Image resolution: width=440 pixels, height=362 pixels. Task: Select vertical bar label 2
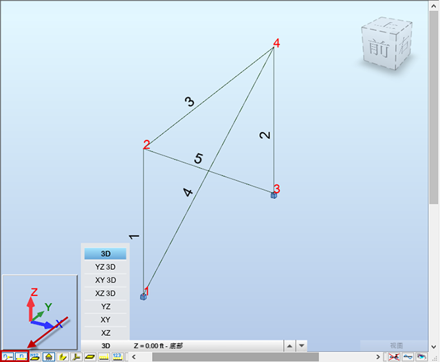tap(265, 136)
